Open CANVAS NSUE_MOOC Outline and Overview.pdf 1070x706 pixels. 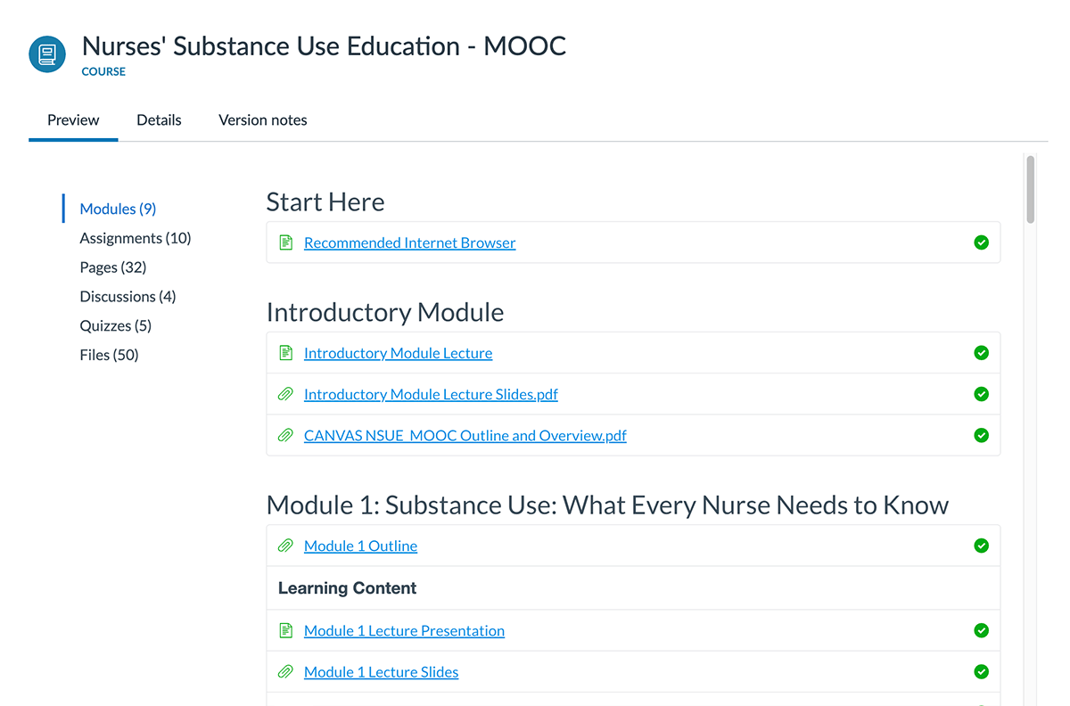click(x=465, y=435)
